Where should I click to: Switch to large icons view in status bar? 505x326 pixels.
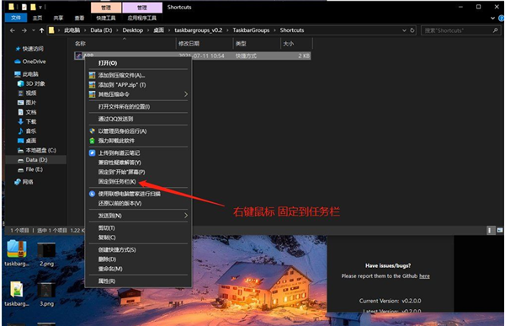coord(499,230)
